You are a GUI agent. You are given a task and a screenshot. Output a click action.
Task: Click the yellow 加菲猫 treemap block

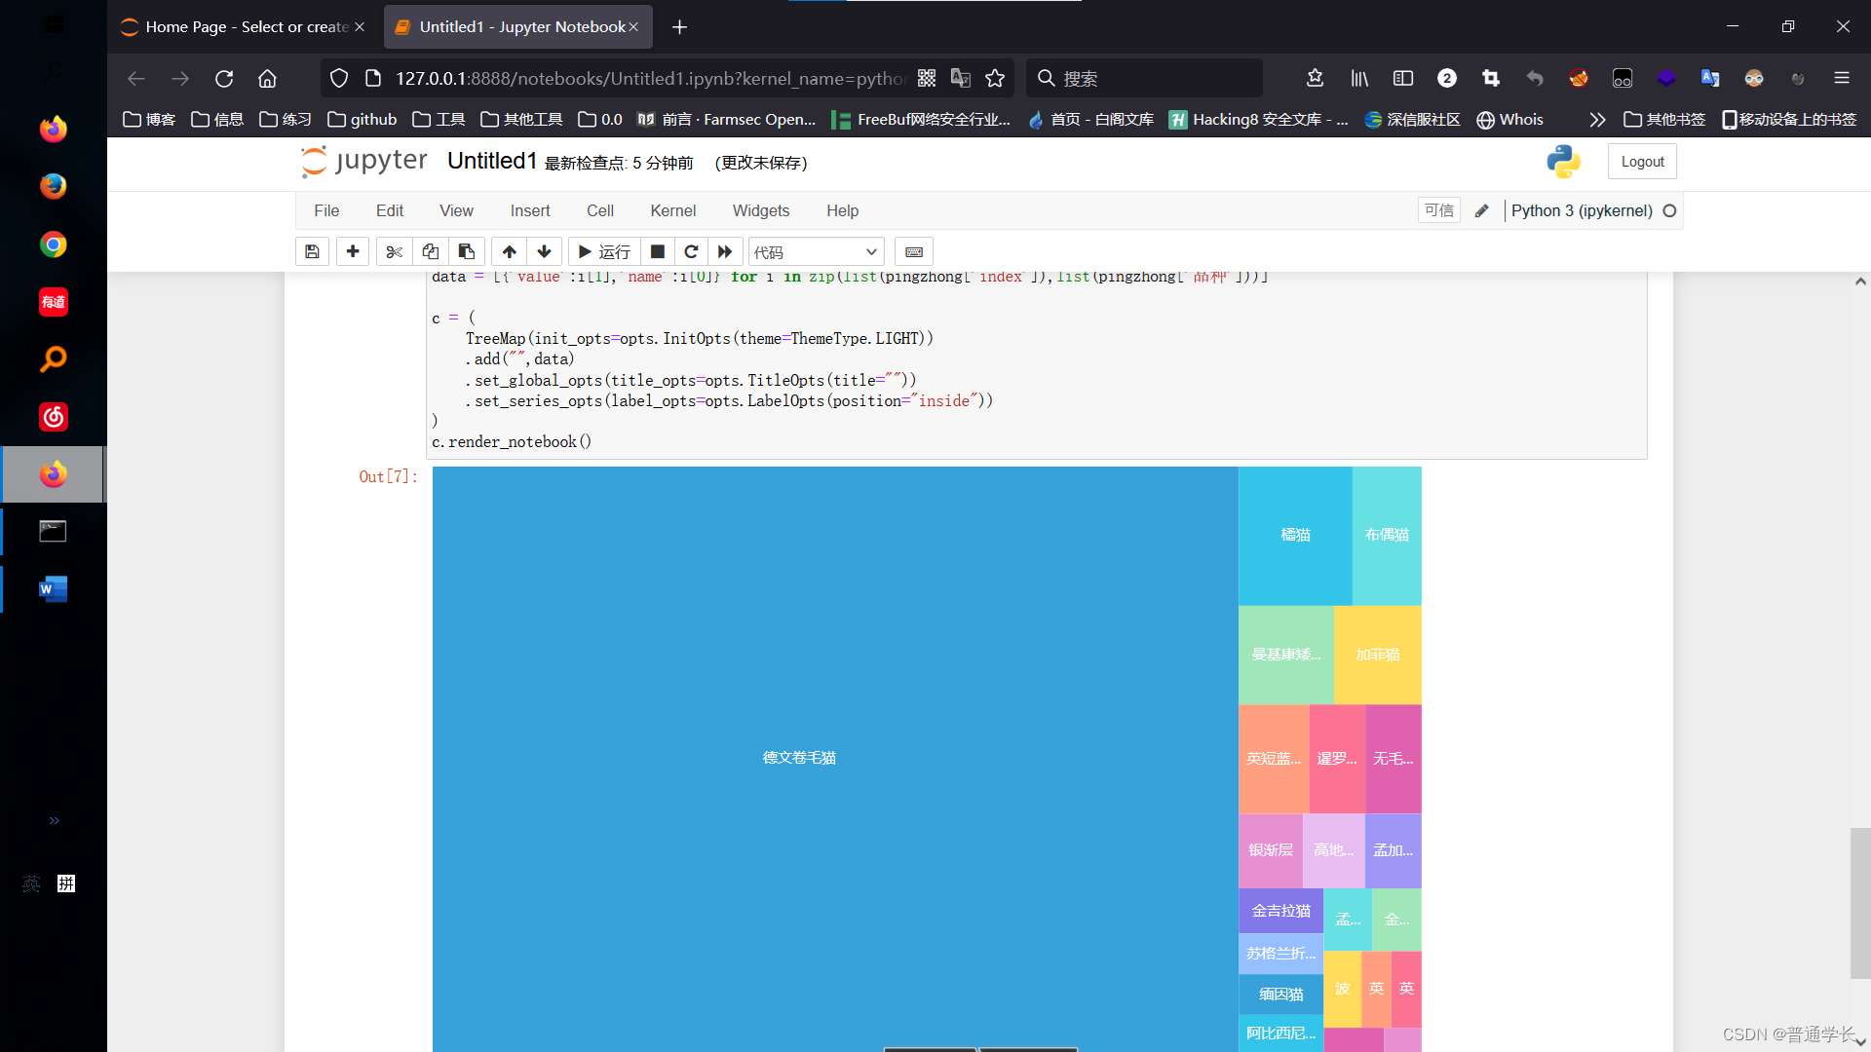pos(1377,655)
